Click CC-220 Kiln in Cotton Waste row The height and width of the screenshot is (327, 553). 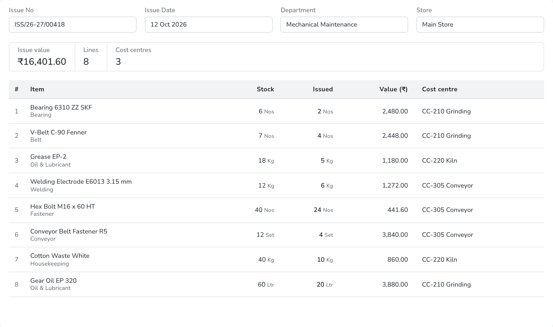coord(439,260)
